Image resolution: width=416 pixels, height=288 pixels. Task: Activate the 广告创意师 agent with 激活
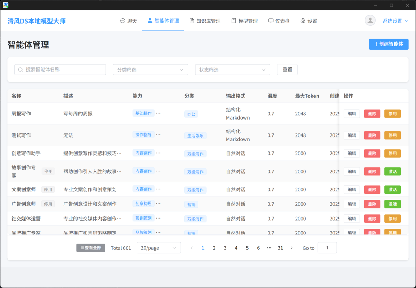(x=392, y=204)
